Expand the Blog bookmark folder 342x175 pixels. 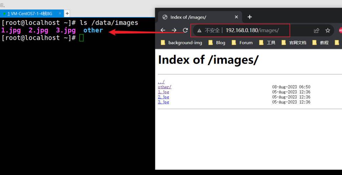[217, 43]
